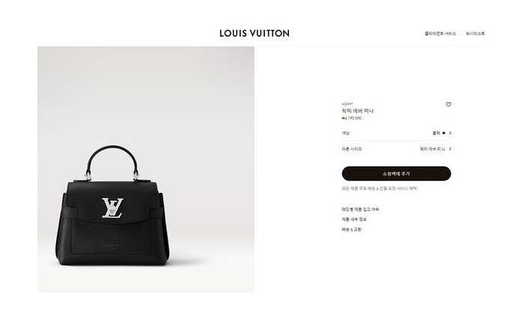The image size is (524, 315).
Task: Open 매장별 제품 입고 여부 link
Action: pos(360,210)
